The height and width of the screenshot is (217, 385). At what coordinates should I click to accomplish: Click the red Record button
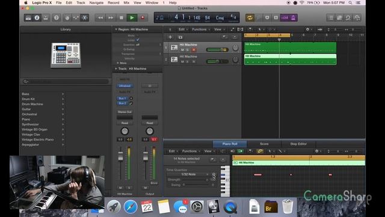143,17
